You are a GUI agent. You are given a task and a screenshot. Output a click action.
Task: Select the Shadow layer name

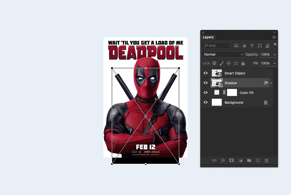[x=231, y=83]
